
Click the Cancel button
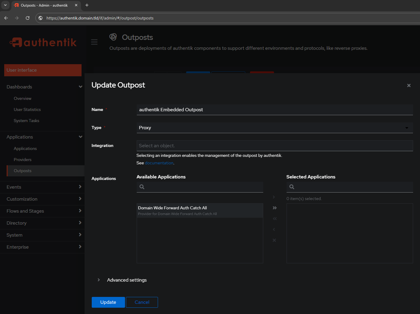click(x=142, y=302)
